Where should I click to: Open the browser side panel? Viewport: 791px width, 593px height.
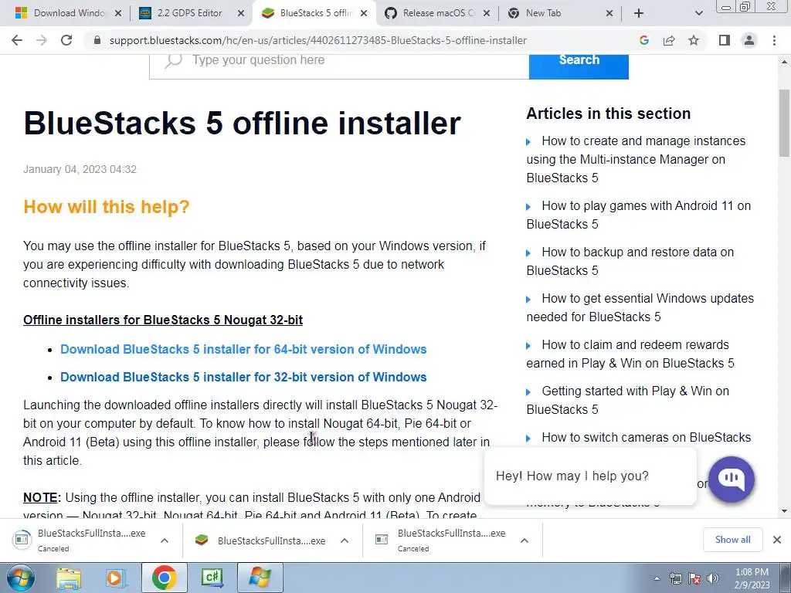pos(725,40)
